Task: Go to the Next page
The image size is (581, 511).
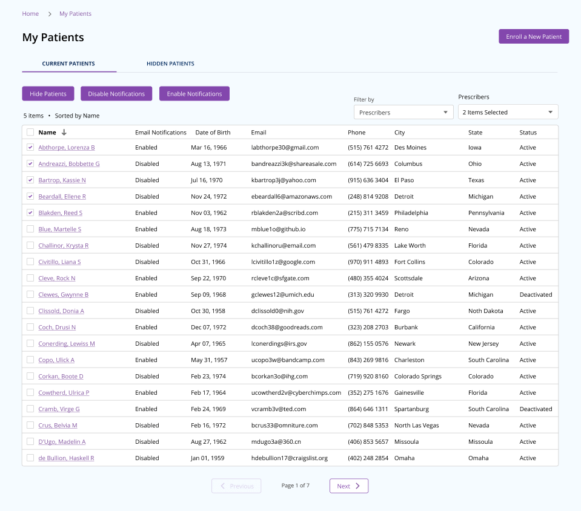Action: (349, 486)
